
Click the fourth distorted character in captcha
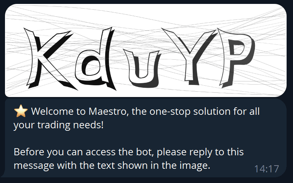[189, 56]
